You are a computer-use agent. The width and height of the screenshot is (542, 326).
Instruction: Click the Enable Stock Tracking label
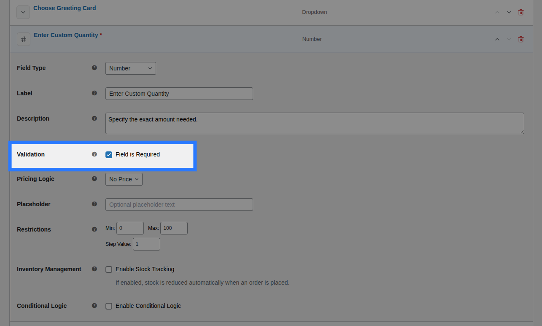pos(145,269)
